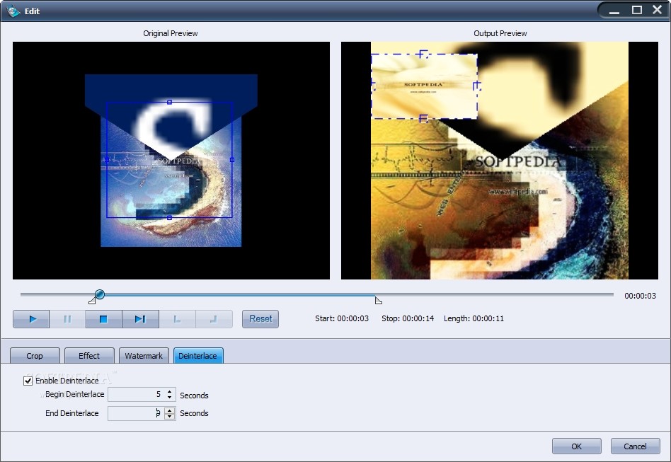
Task: Click the watermark image in Output Preview
Action: pos(424,86)
